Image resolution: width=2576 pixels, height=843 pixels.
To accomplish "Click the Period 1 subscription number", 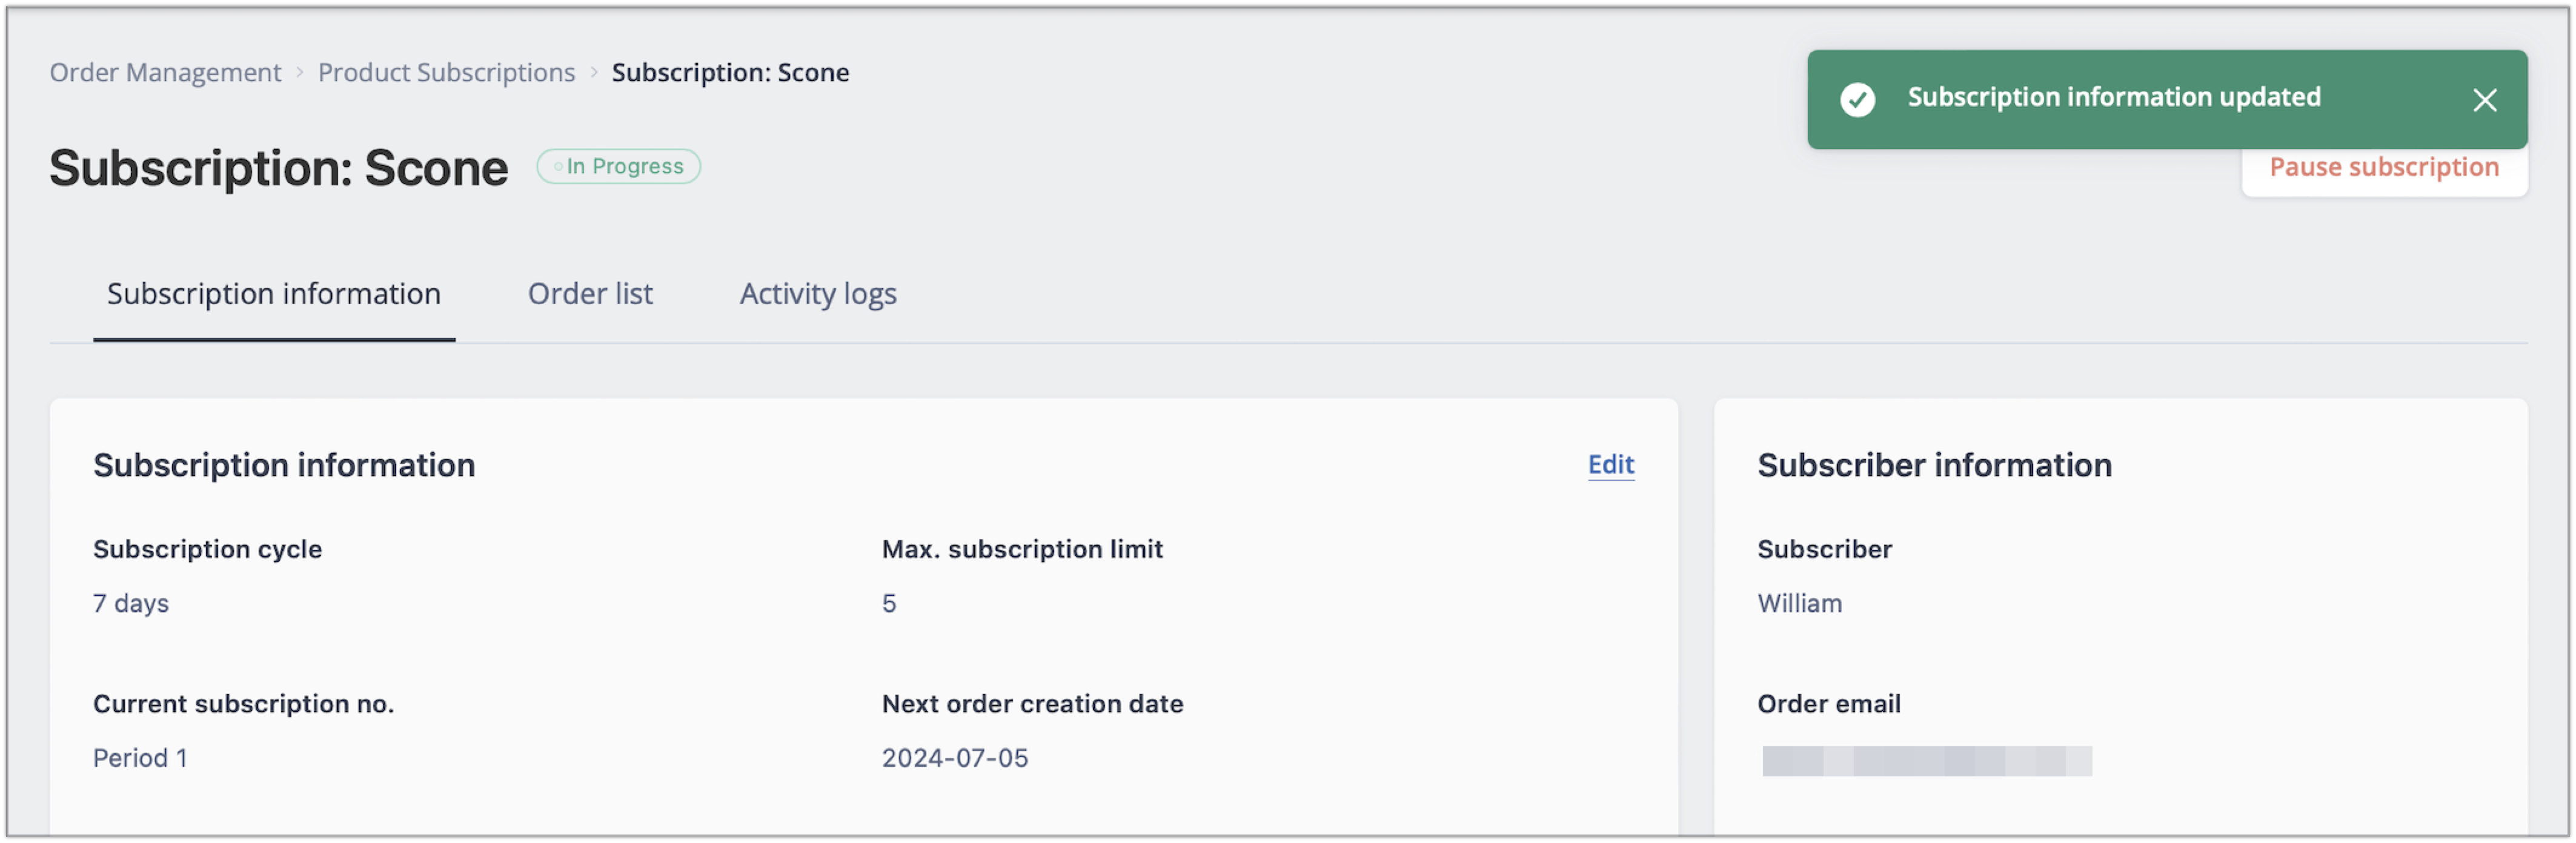I will tap(140, 758).
